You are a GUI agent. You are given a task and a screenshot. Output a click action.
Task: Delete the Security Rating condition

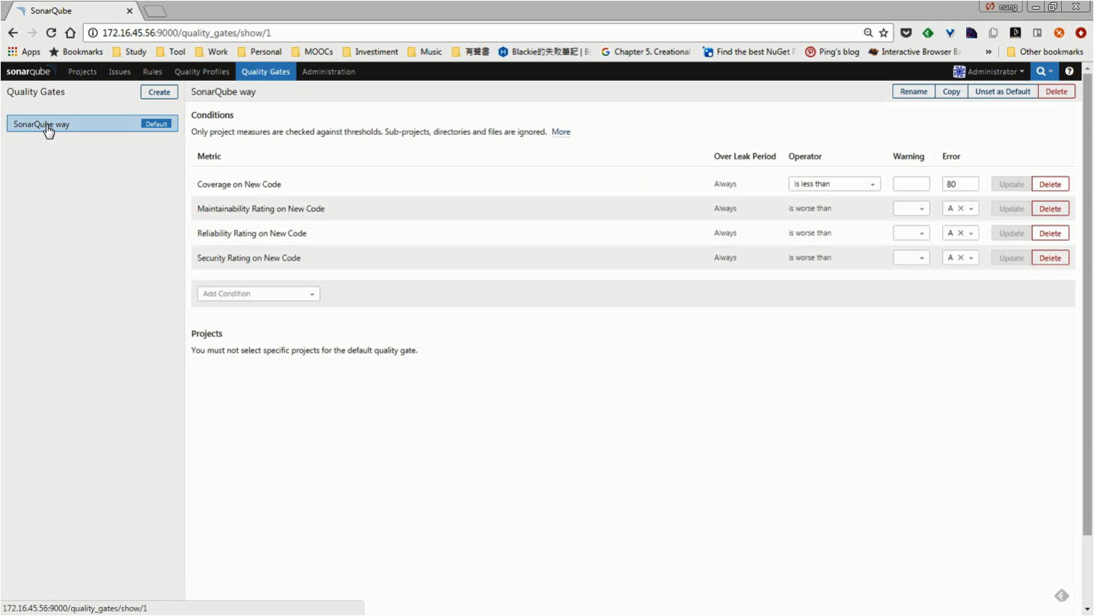point(1050,258)
